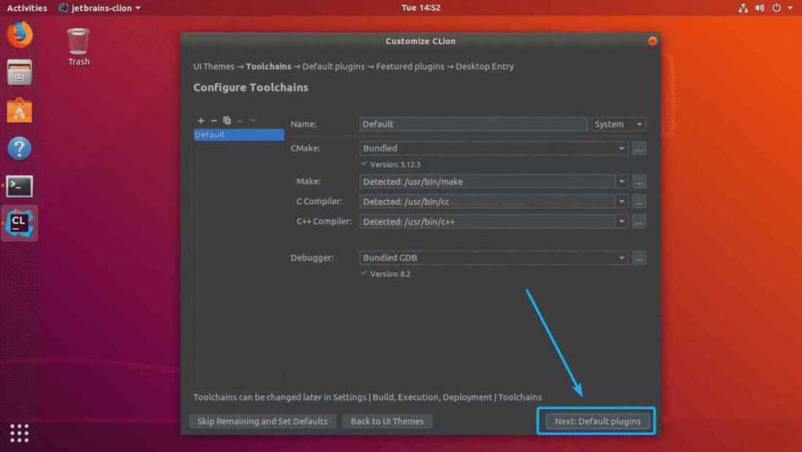Click the CMake: label
The height and width of the screenshot is (452, 802).
point(305,148)
